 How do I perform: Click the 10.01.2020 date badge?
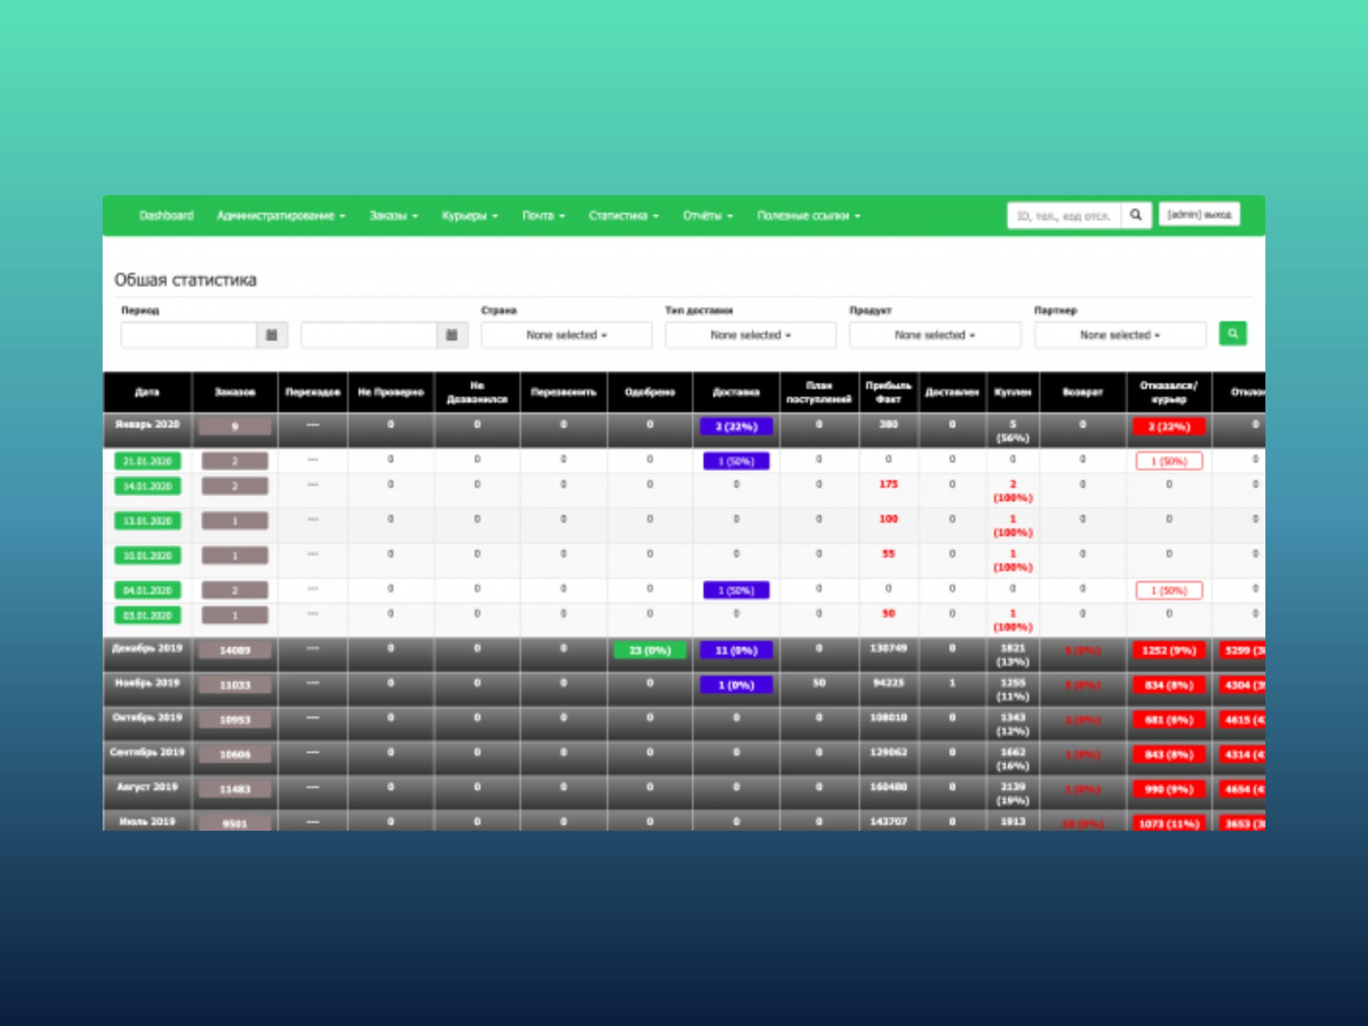pos(147,556)
